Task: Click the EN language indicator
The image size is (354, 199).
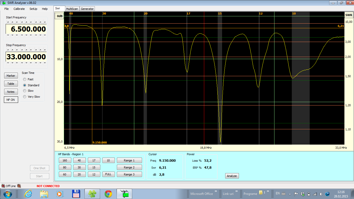Action: click(x=278, y=193)
